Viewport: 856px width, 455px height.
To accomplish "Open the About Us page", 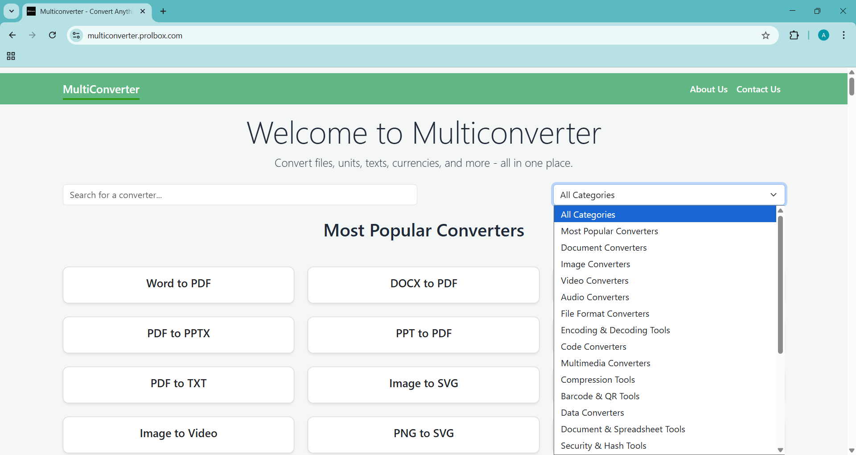I will [708, 89].
